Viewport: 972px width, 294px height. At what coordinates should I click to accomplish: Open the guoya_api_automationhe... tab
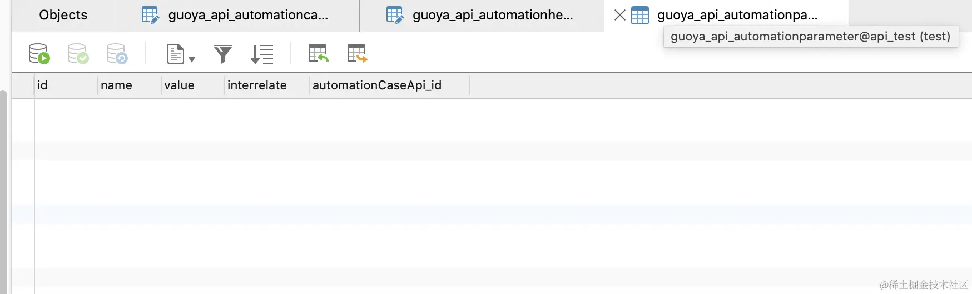click(492, 15)
